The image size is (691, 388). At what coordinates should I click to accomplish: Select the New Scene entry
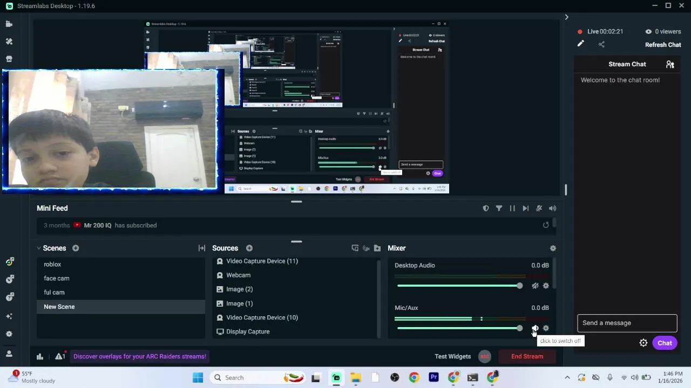click(x=121, y=307)
